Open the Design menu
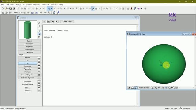196x110 pixels. coord(19,5)
